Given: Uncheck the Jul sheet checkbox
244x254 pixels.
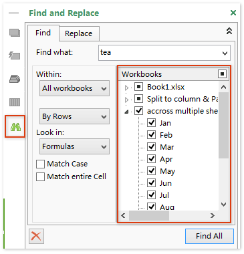Looking at the screenshot, I should [152, 195].
